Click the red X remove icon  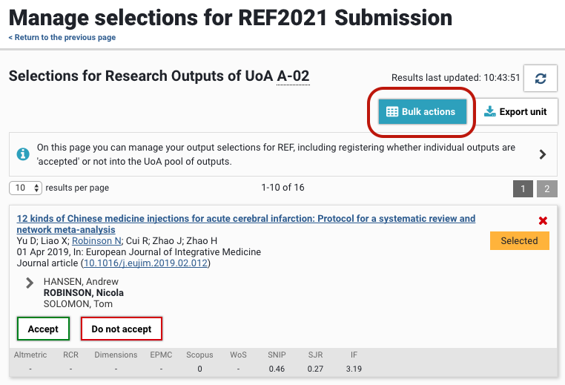pos(543,220)
